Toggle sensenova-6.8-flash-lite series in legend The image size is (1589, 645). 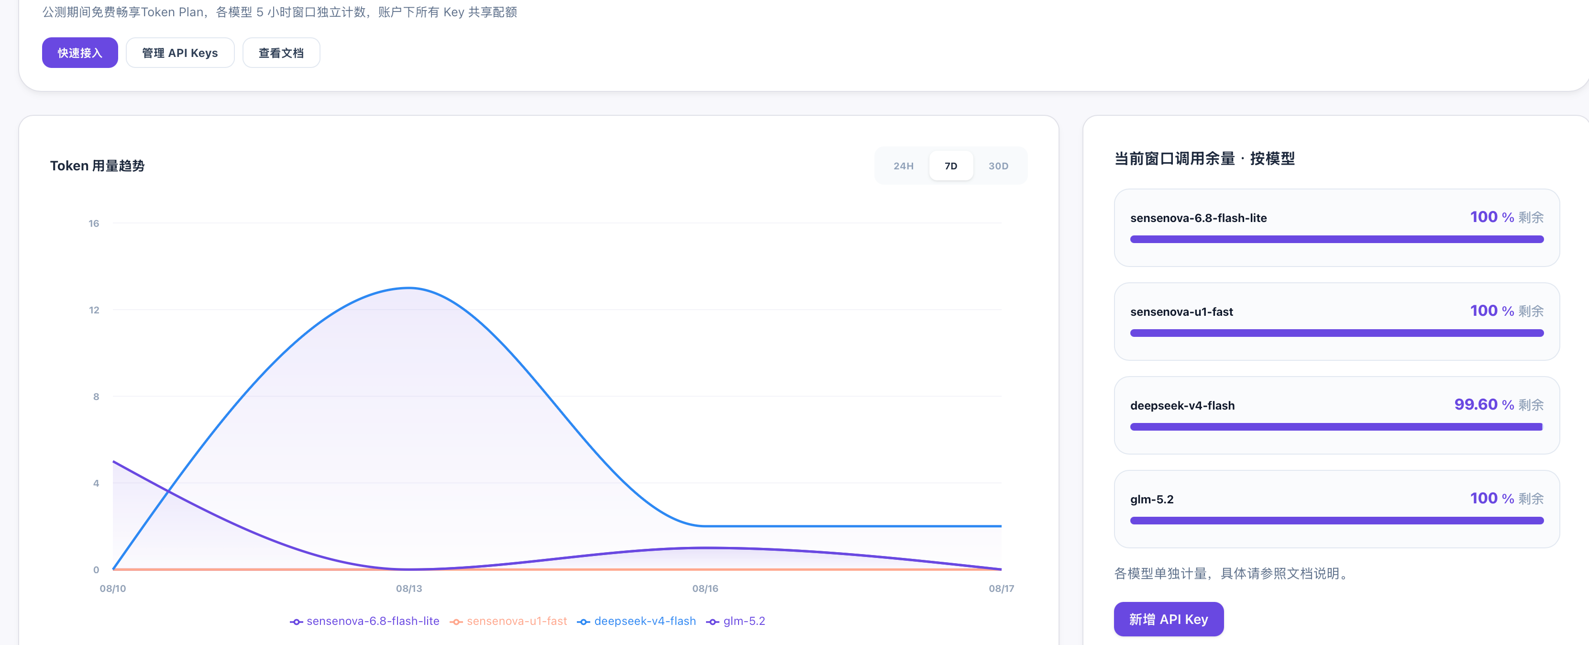(364, 621)
